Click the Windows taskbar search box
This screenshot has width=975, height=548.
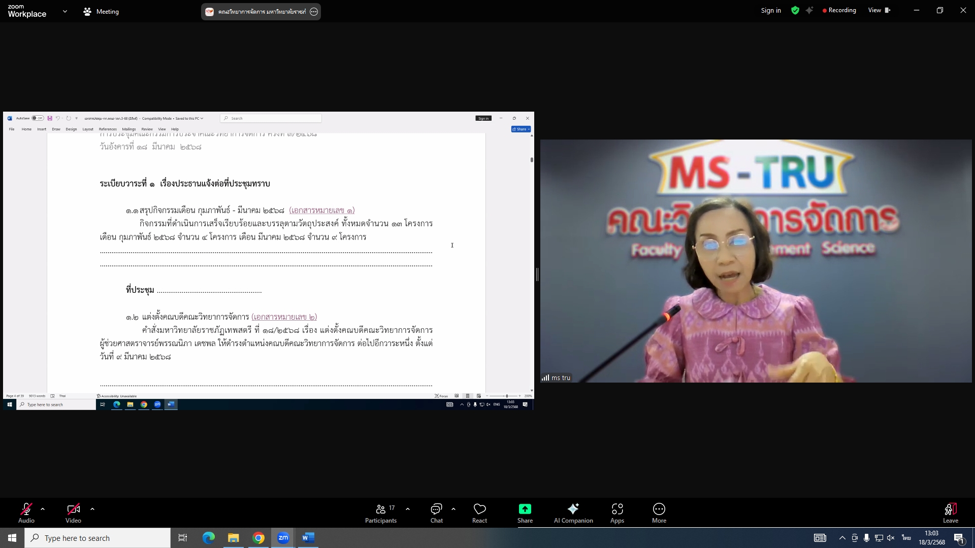point(97,538)
